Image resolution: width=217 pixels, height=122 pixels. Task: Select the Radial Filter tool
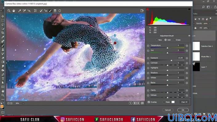tap(60, 11)
